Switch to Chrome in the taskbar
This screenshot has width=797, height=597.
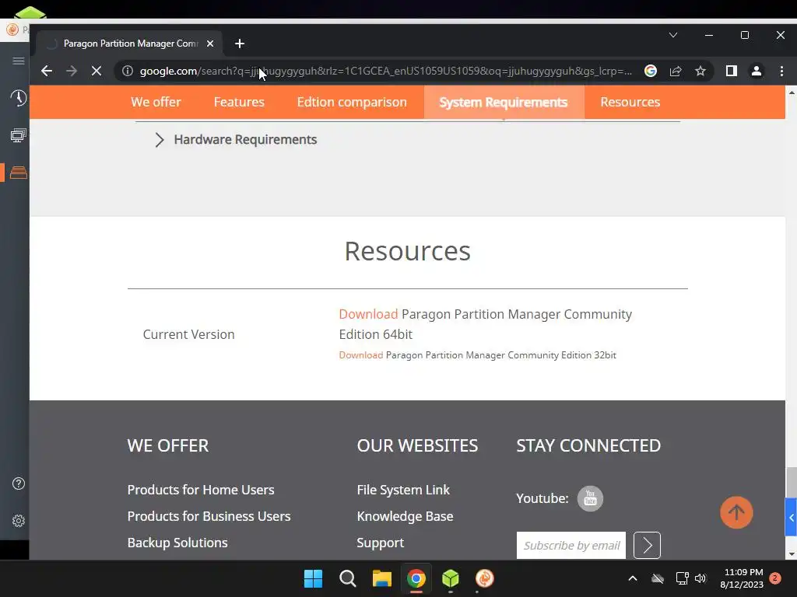[416, 578]
